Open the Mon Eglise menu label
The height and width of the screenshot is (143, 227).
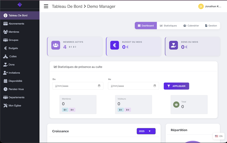click(15, 106)
